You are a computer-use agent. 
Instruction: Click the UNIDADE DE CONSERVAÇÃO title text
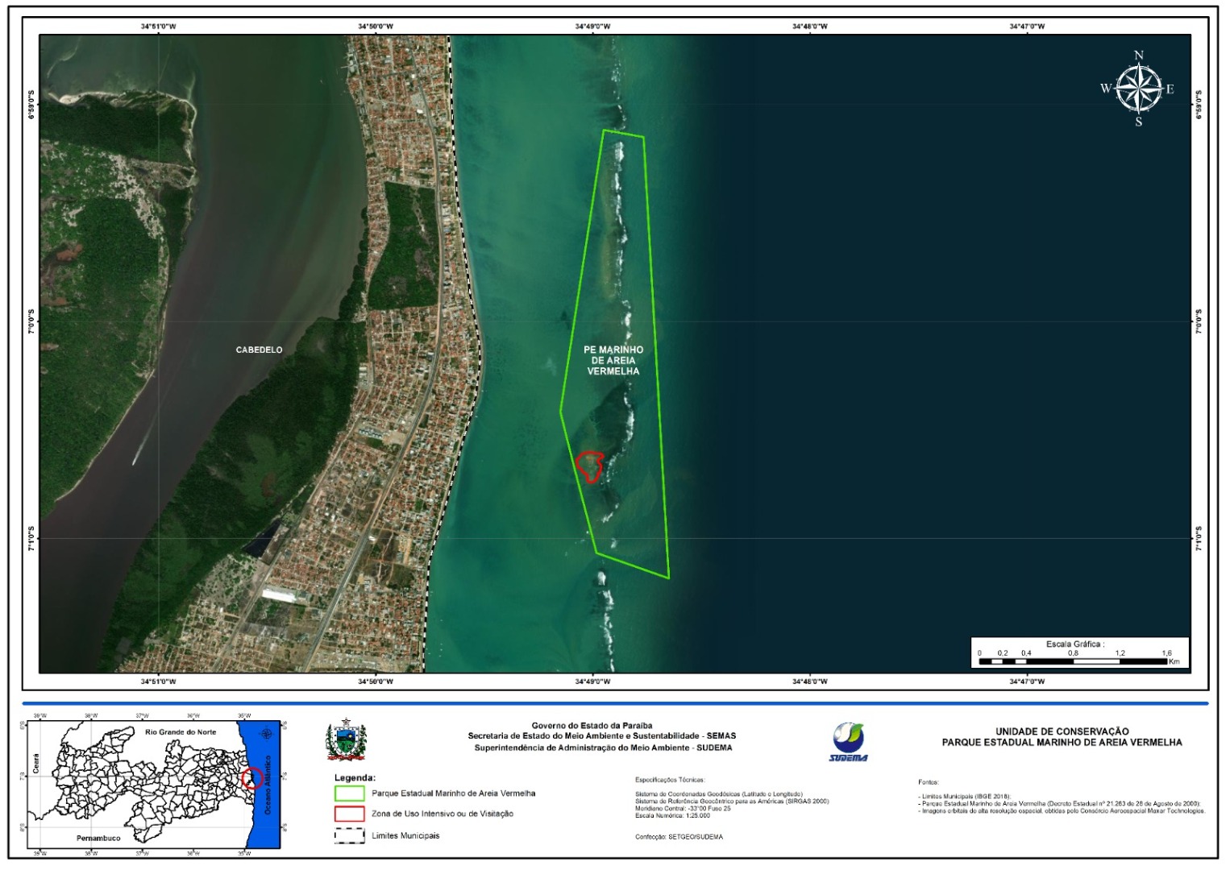(x=1062, y=731)
